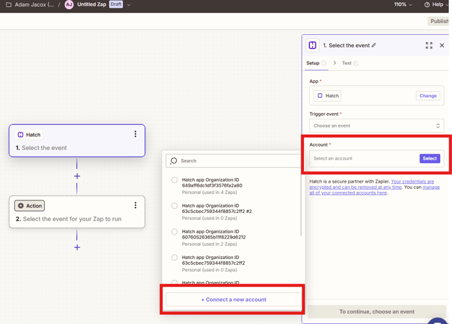
Task: Select account ending in 2ff2 #2
Action: point(175,206)
